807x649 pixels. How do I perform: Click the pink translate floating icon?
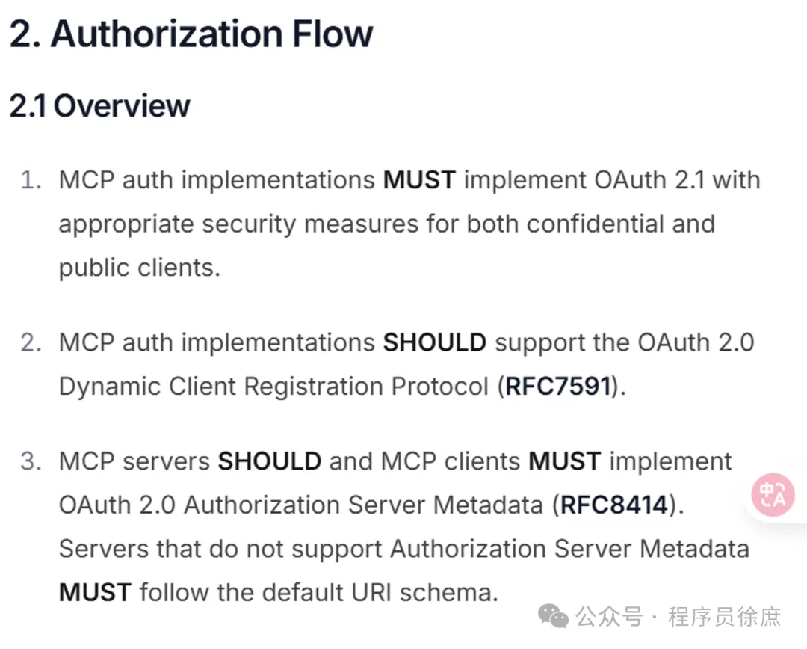pos(773,495)
